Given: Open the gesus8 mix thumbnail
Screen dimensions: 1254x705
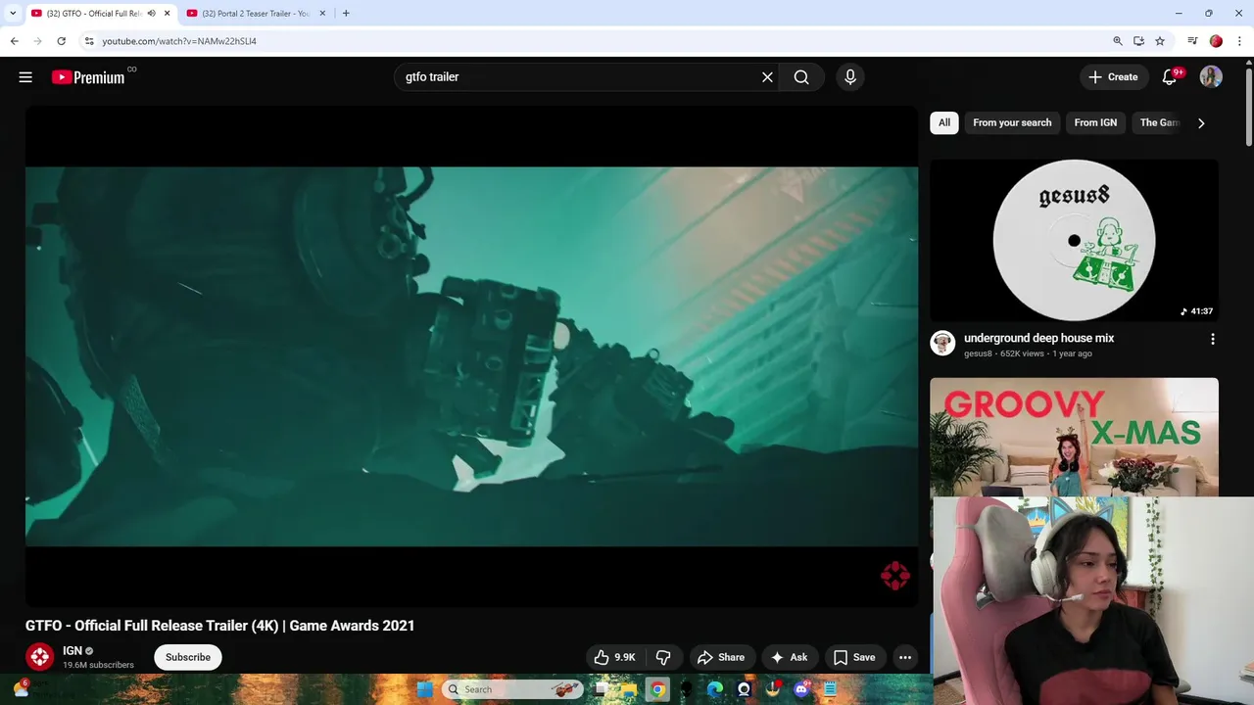Looking at the screenshot, I should [1074, 241].
